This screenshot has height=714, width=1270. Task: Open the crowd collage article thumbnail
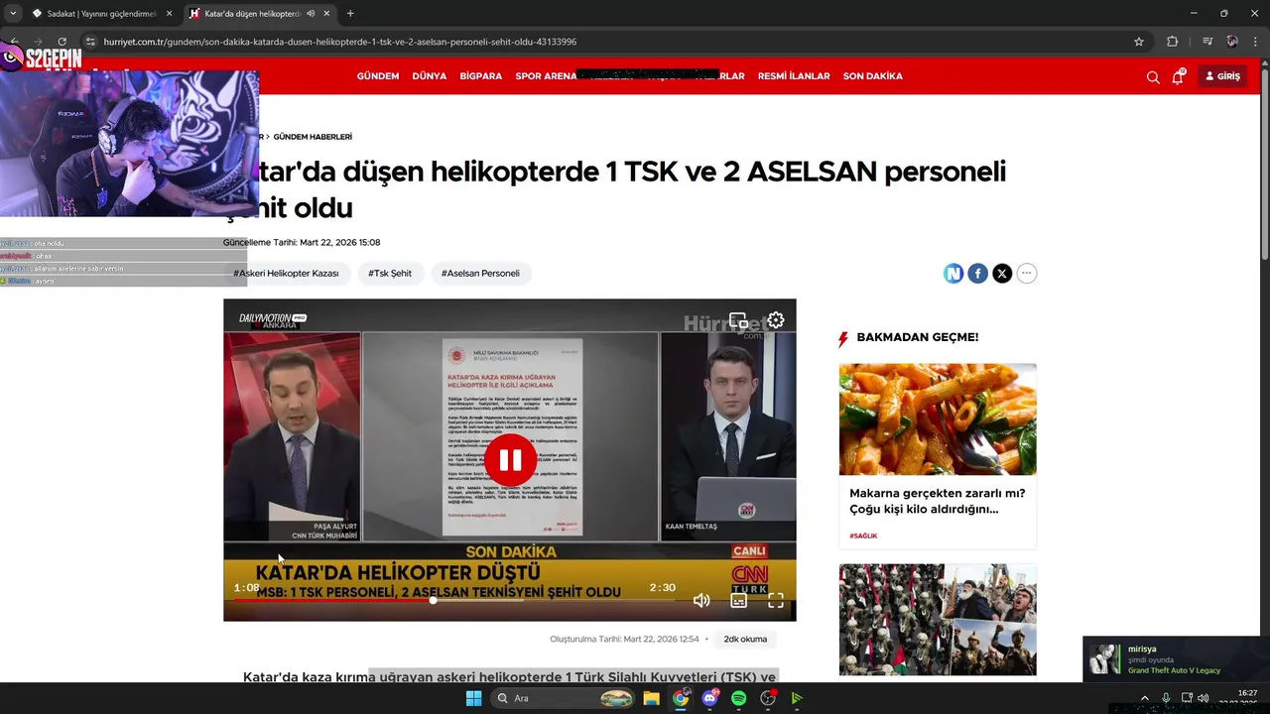[938, 620]
